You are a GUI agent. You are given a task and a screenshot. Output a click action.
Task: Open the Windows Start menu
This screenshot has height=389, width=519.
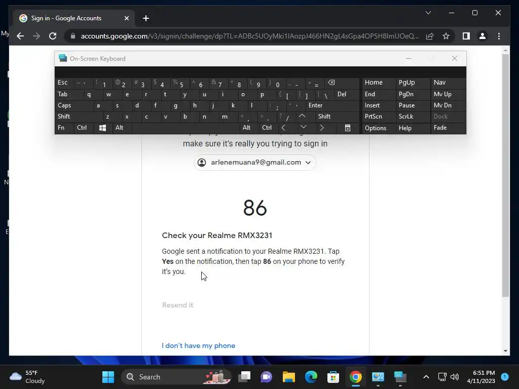(108, 377)
